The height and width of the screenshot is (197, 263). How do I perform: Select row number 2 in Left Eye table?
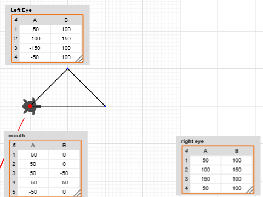tap(16, 39)
